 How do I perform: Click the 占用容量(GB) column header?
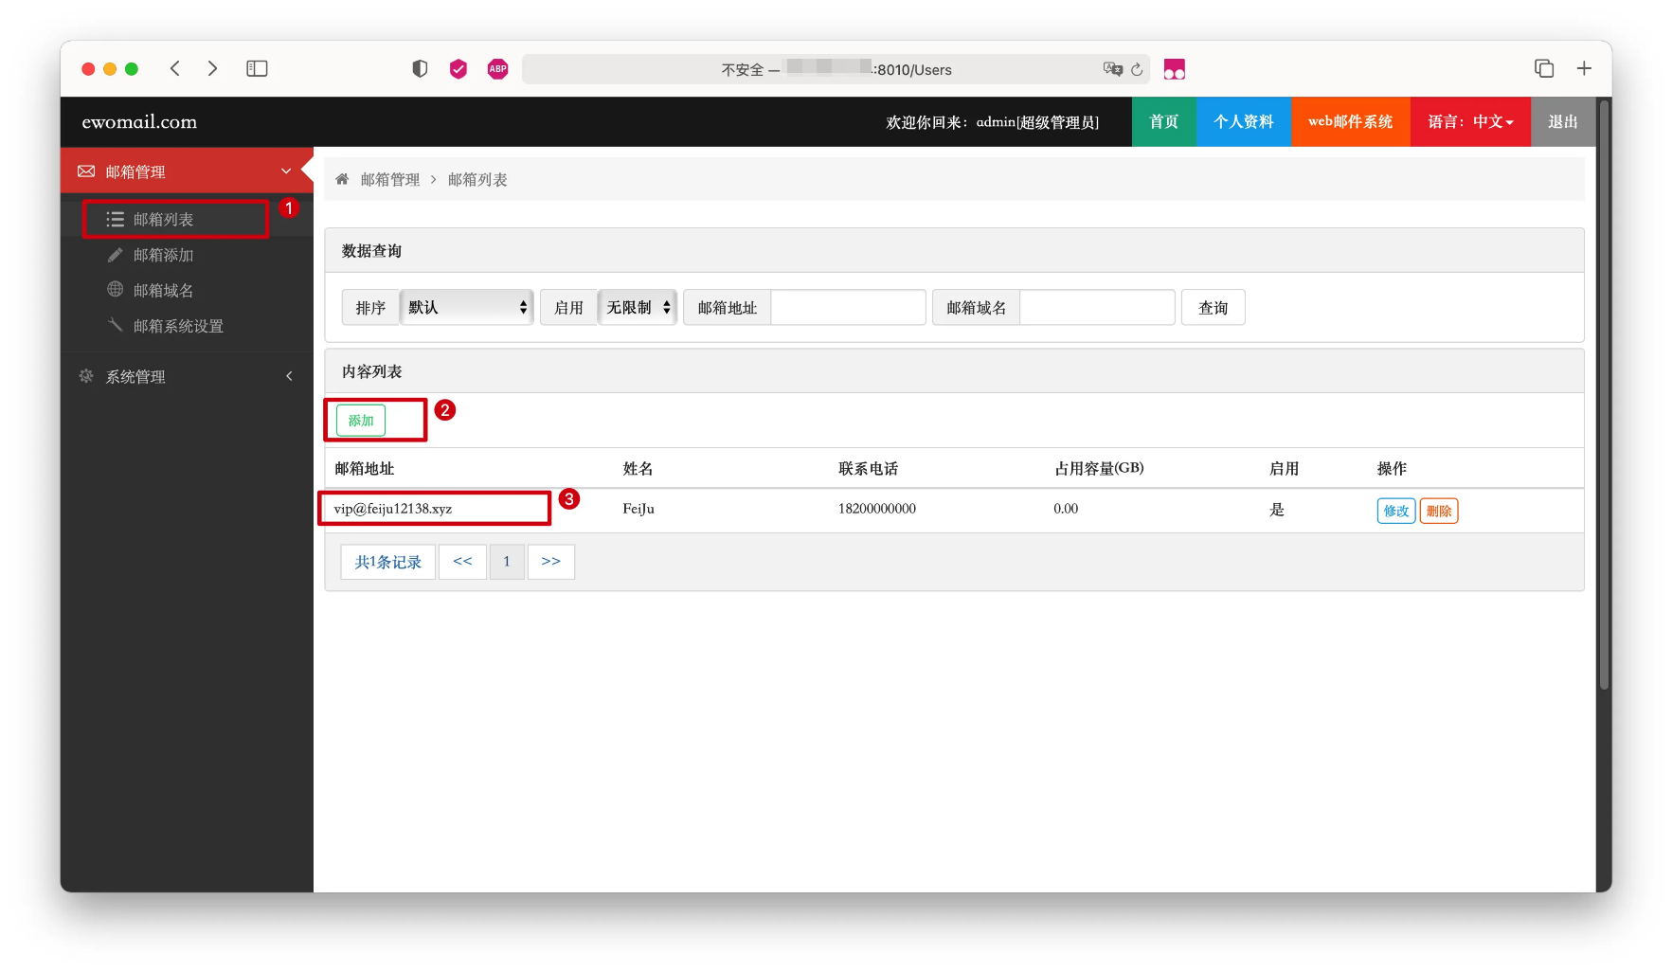(1099, 468)
